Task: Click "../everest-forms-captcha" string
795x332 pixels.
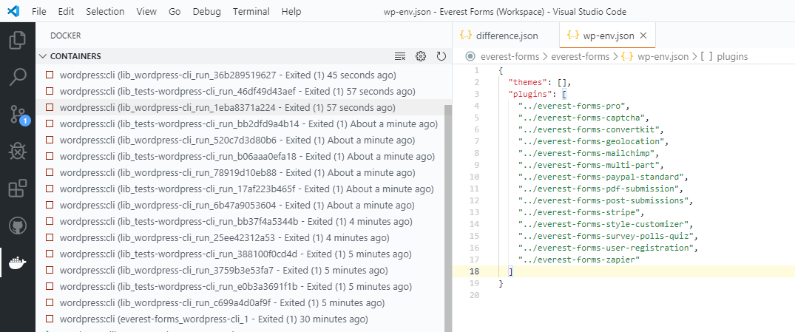Action: coord(581,118)
